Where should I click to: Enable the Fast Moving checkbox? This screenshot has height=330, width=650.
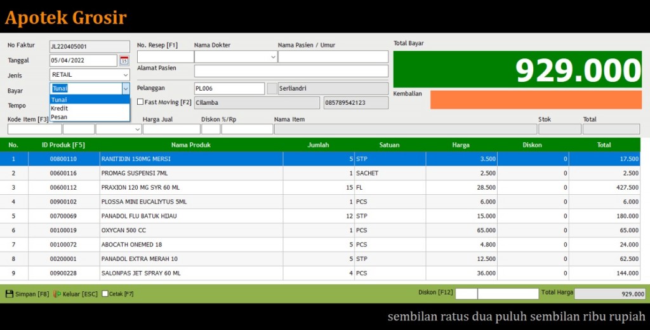tap(140, 102)
